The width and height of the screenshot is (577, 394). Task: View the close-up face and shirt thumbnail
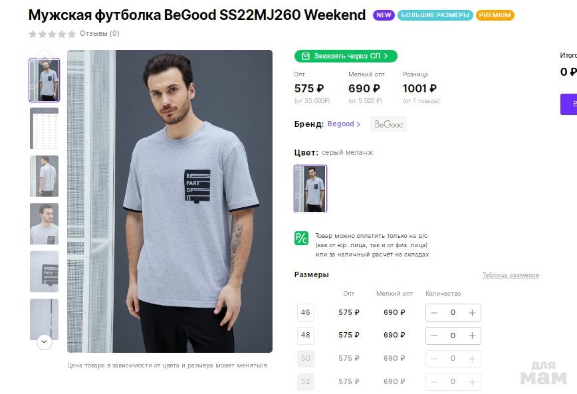click(x=44, y=224)
